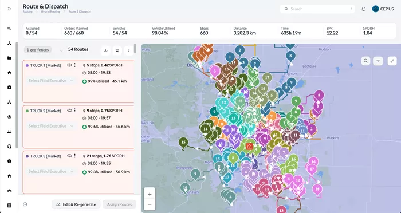Open the table grid icon in the sidebar
This screenshot has width=401, height=213.
(x=10, y=206)
